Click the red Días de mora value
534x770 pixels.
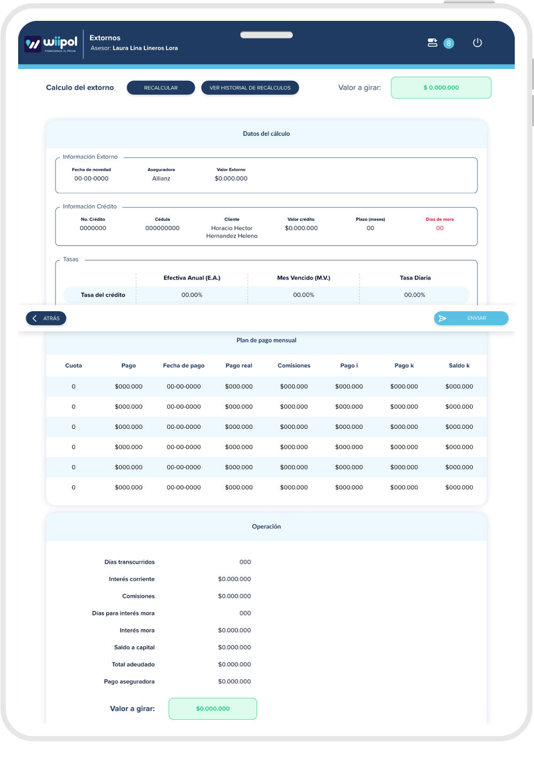(x=439, y=228)
